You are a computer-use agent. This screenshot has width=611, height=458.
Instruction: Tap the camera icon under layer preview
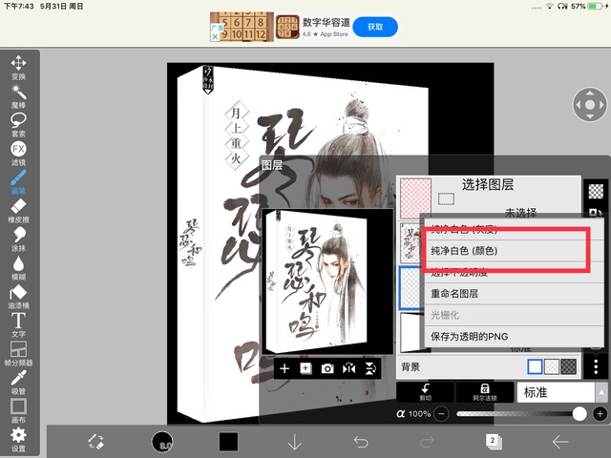pos(327,368)
